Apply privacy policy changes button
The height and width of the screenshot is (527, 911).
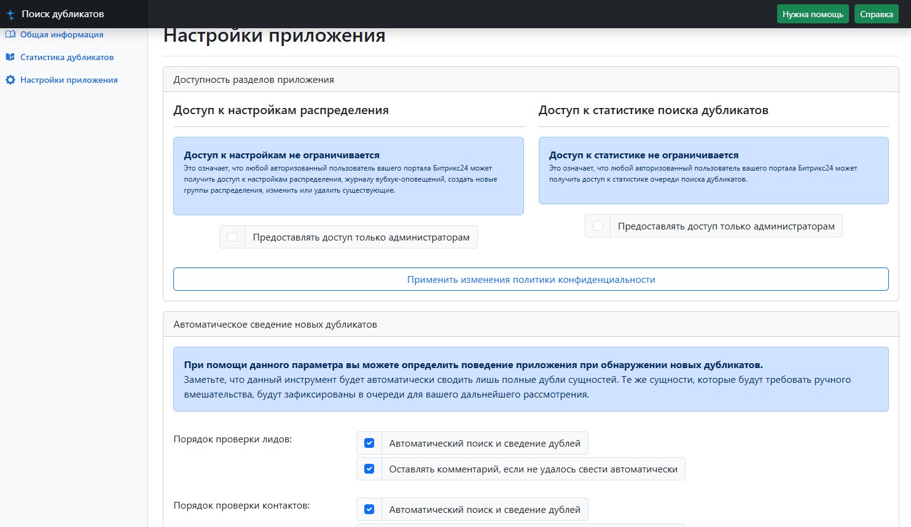[x=531, y=279]
